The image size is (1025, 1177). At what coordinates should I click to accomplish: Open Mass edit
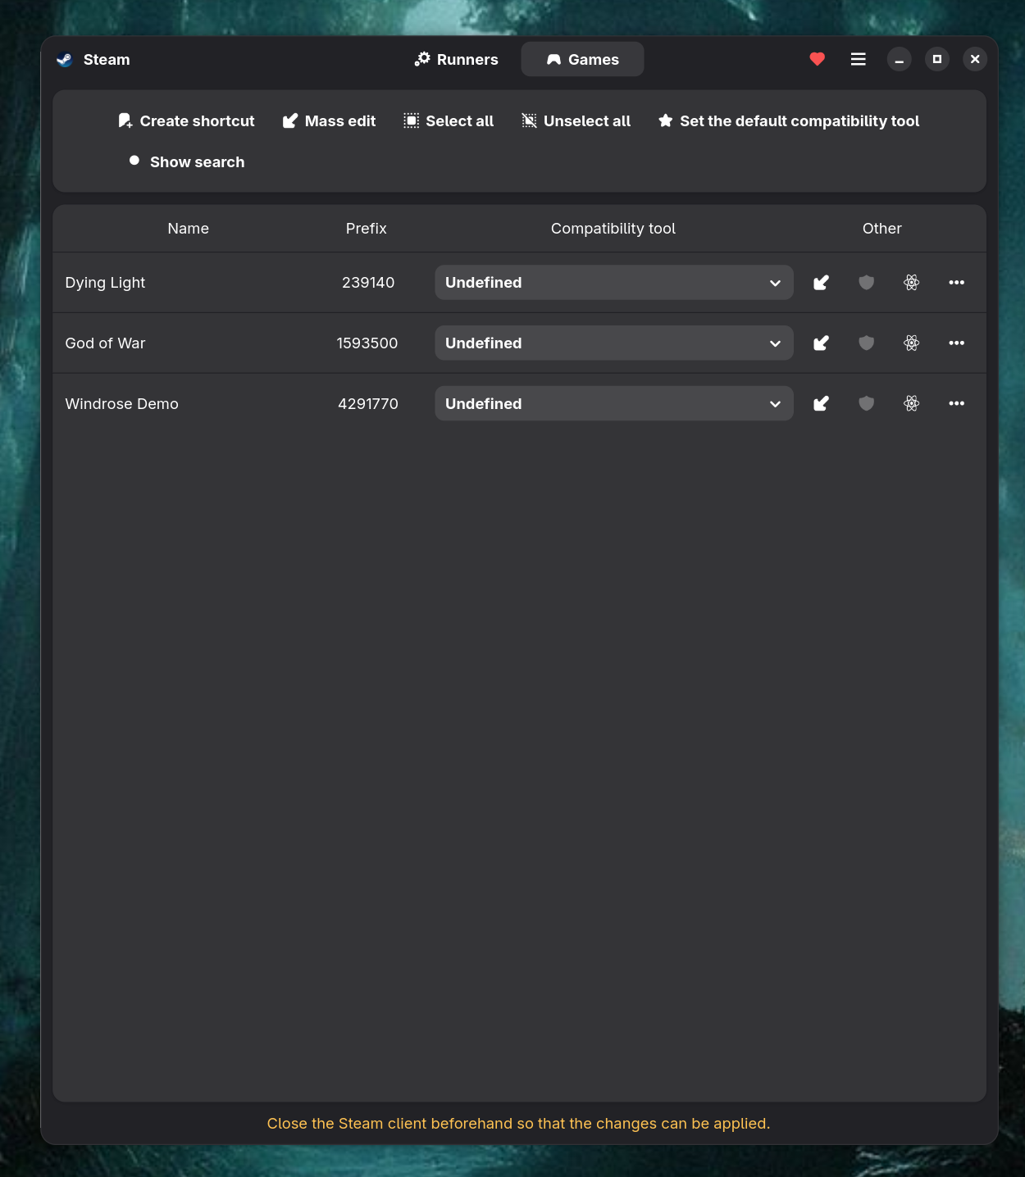pos(329,121)
